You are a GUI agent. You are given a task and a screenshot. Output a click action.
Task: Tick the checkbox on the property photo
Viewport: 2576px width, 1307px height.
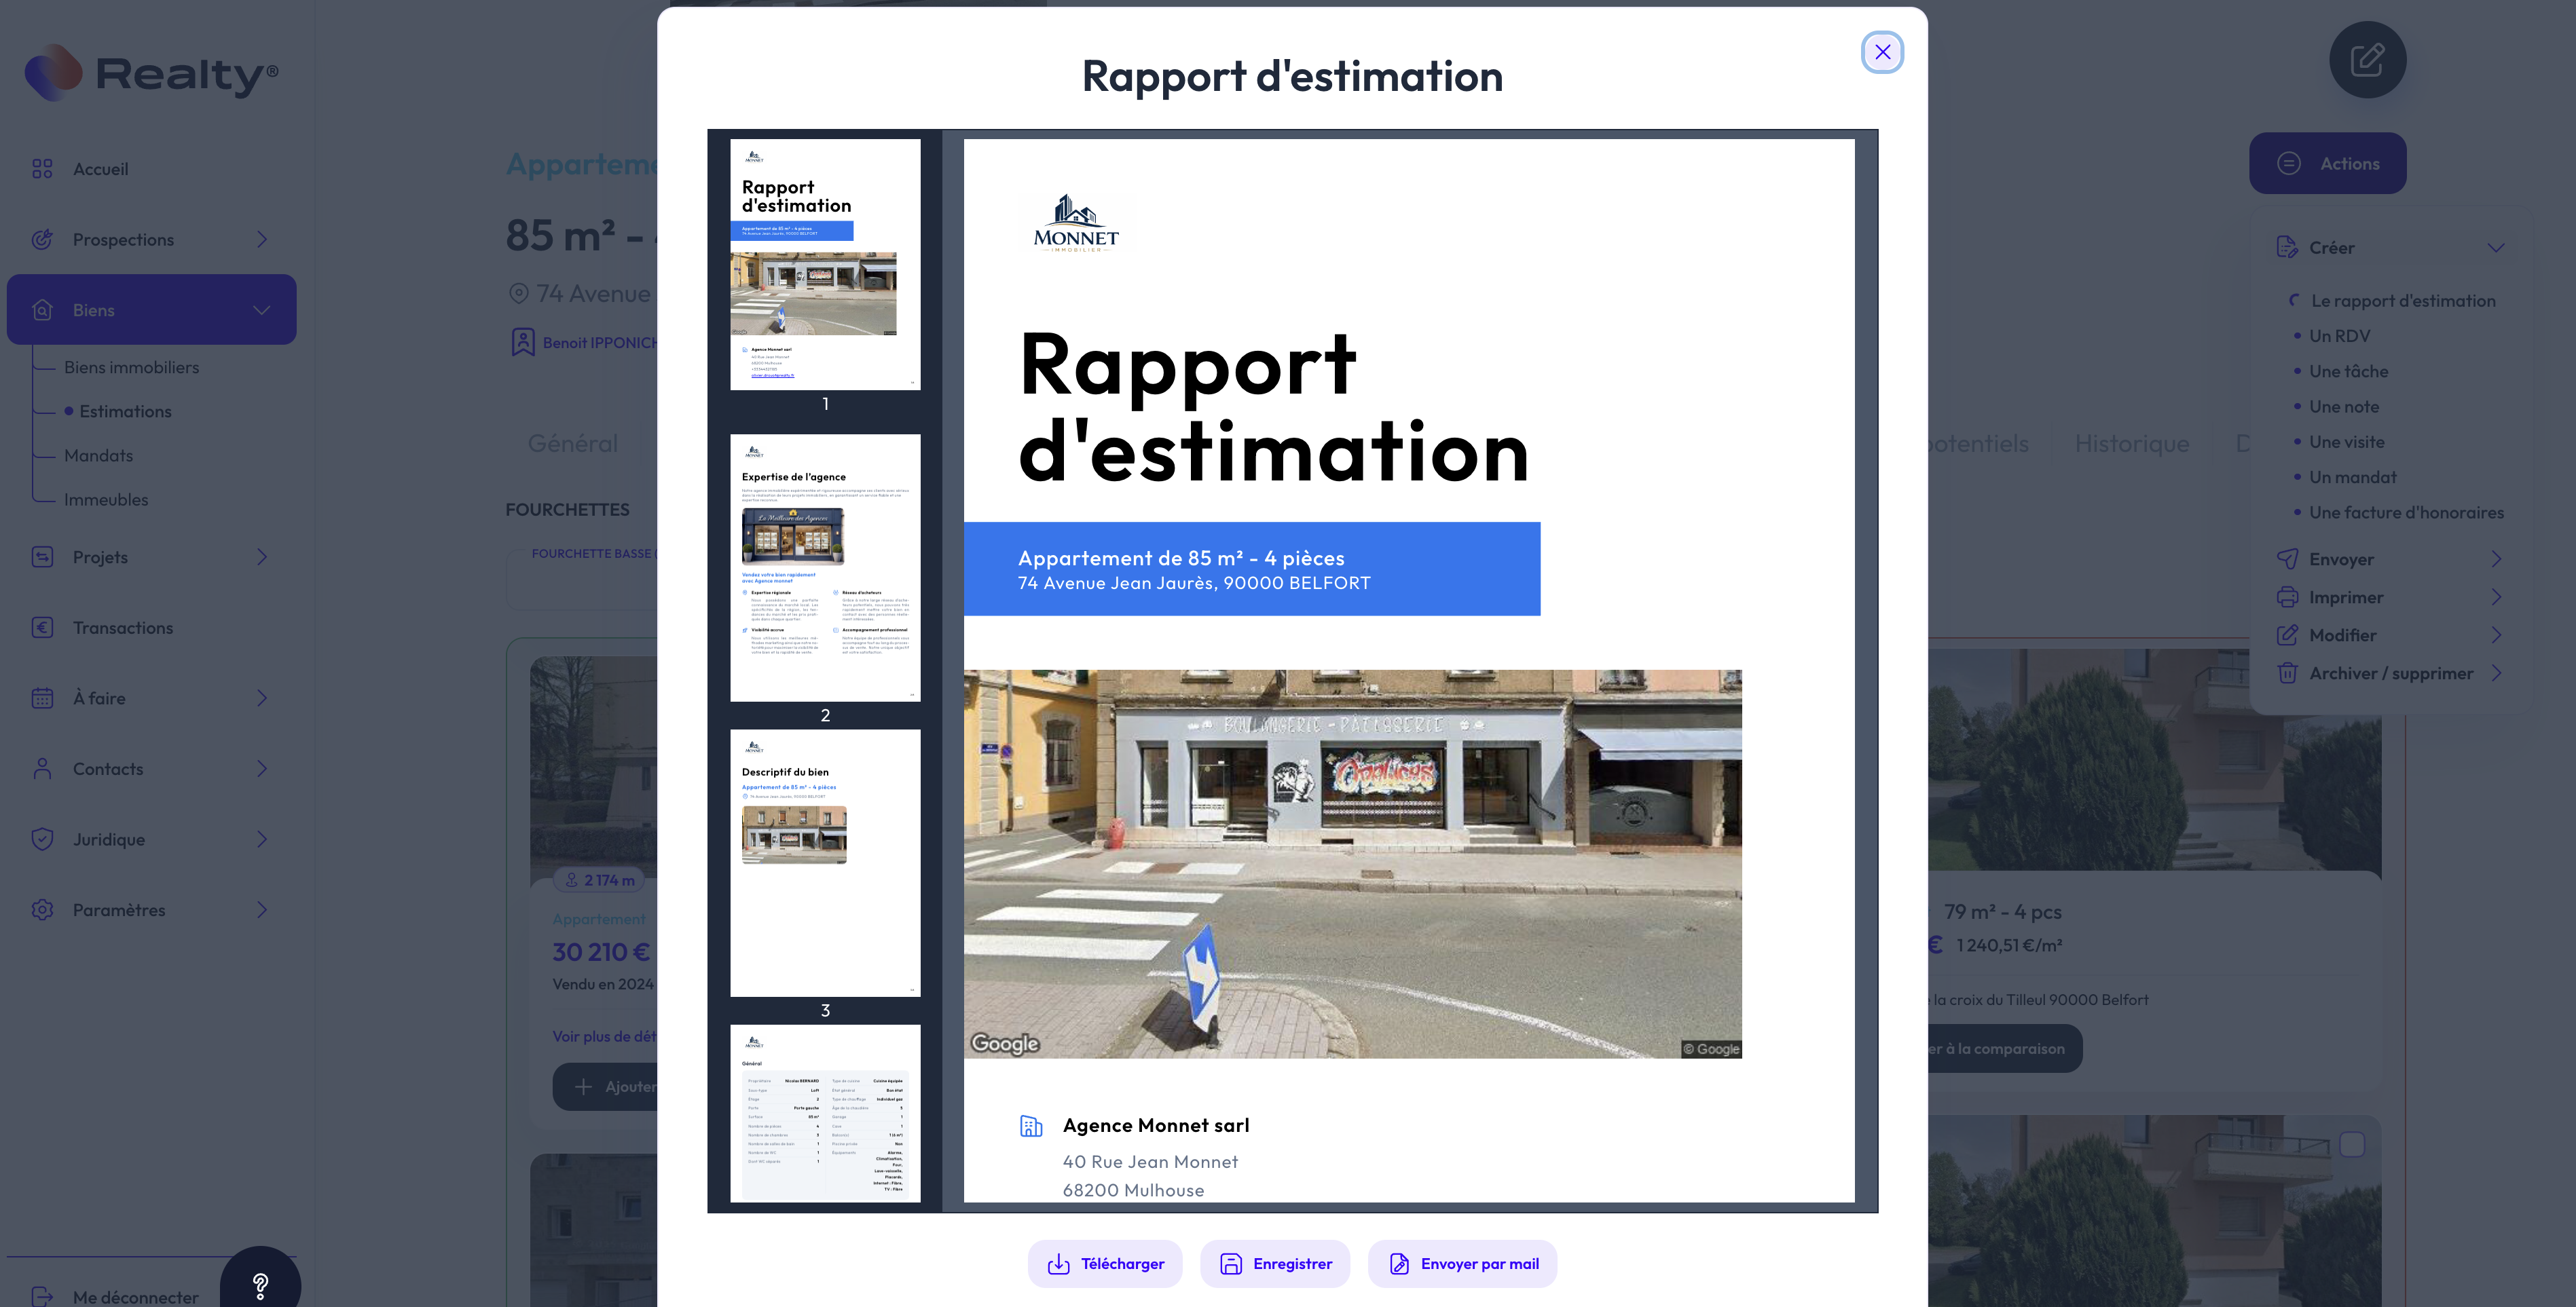point(2352,1144)
